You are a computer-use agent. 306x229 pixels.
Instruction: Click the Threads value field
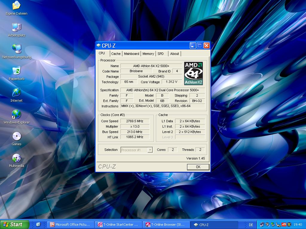(x=200, y=150)
